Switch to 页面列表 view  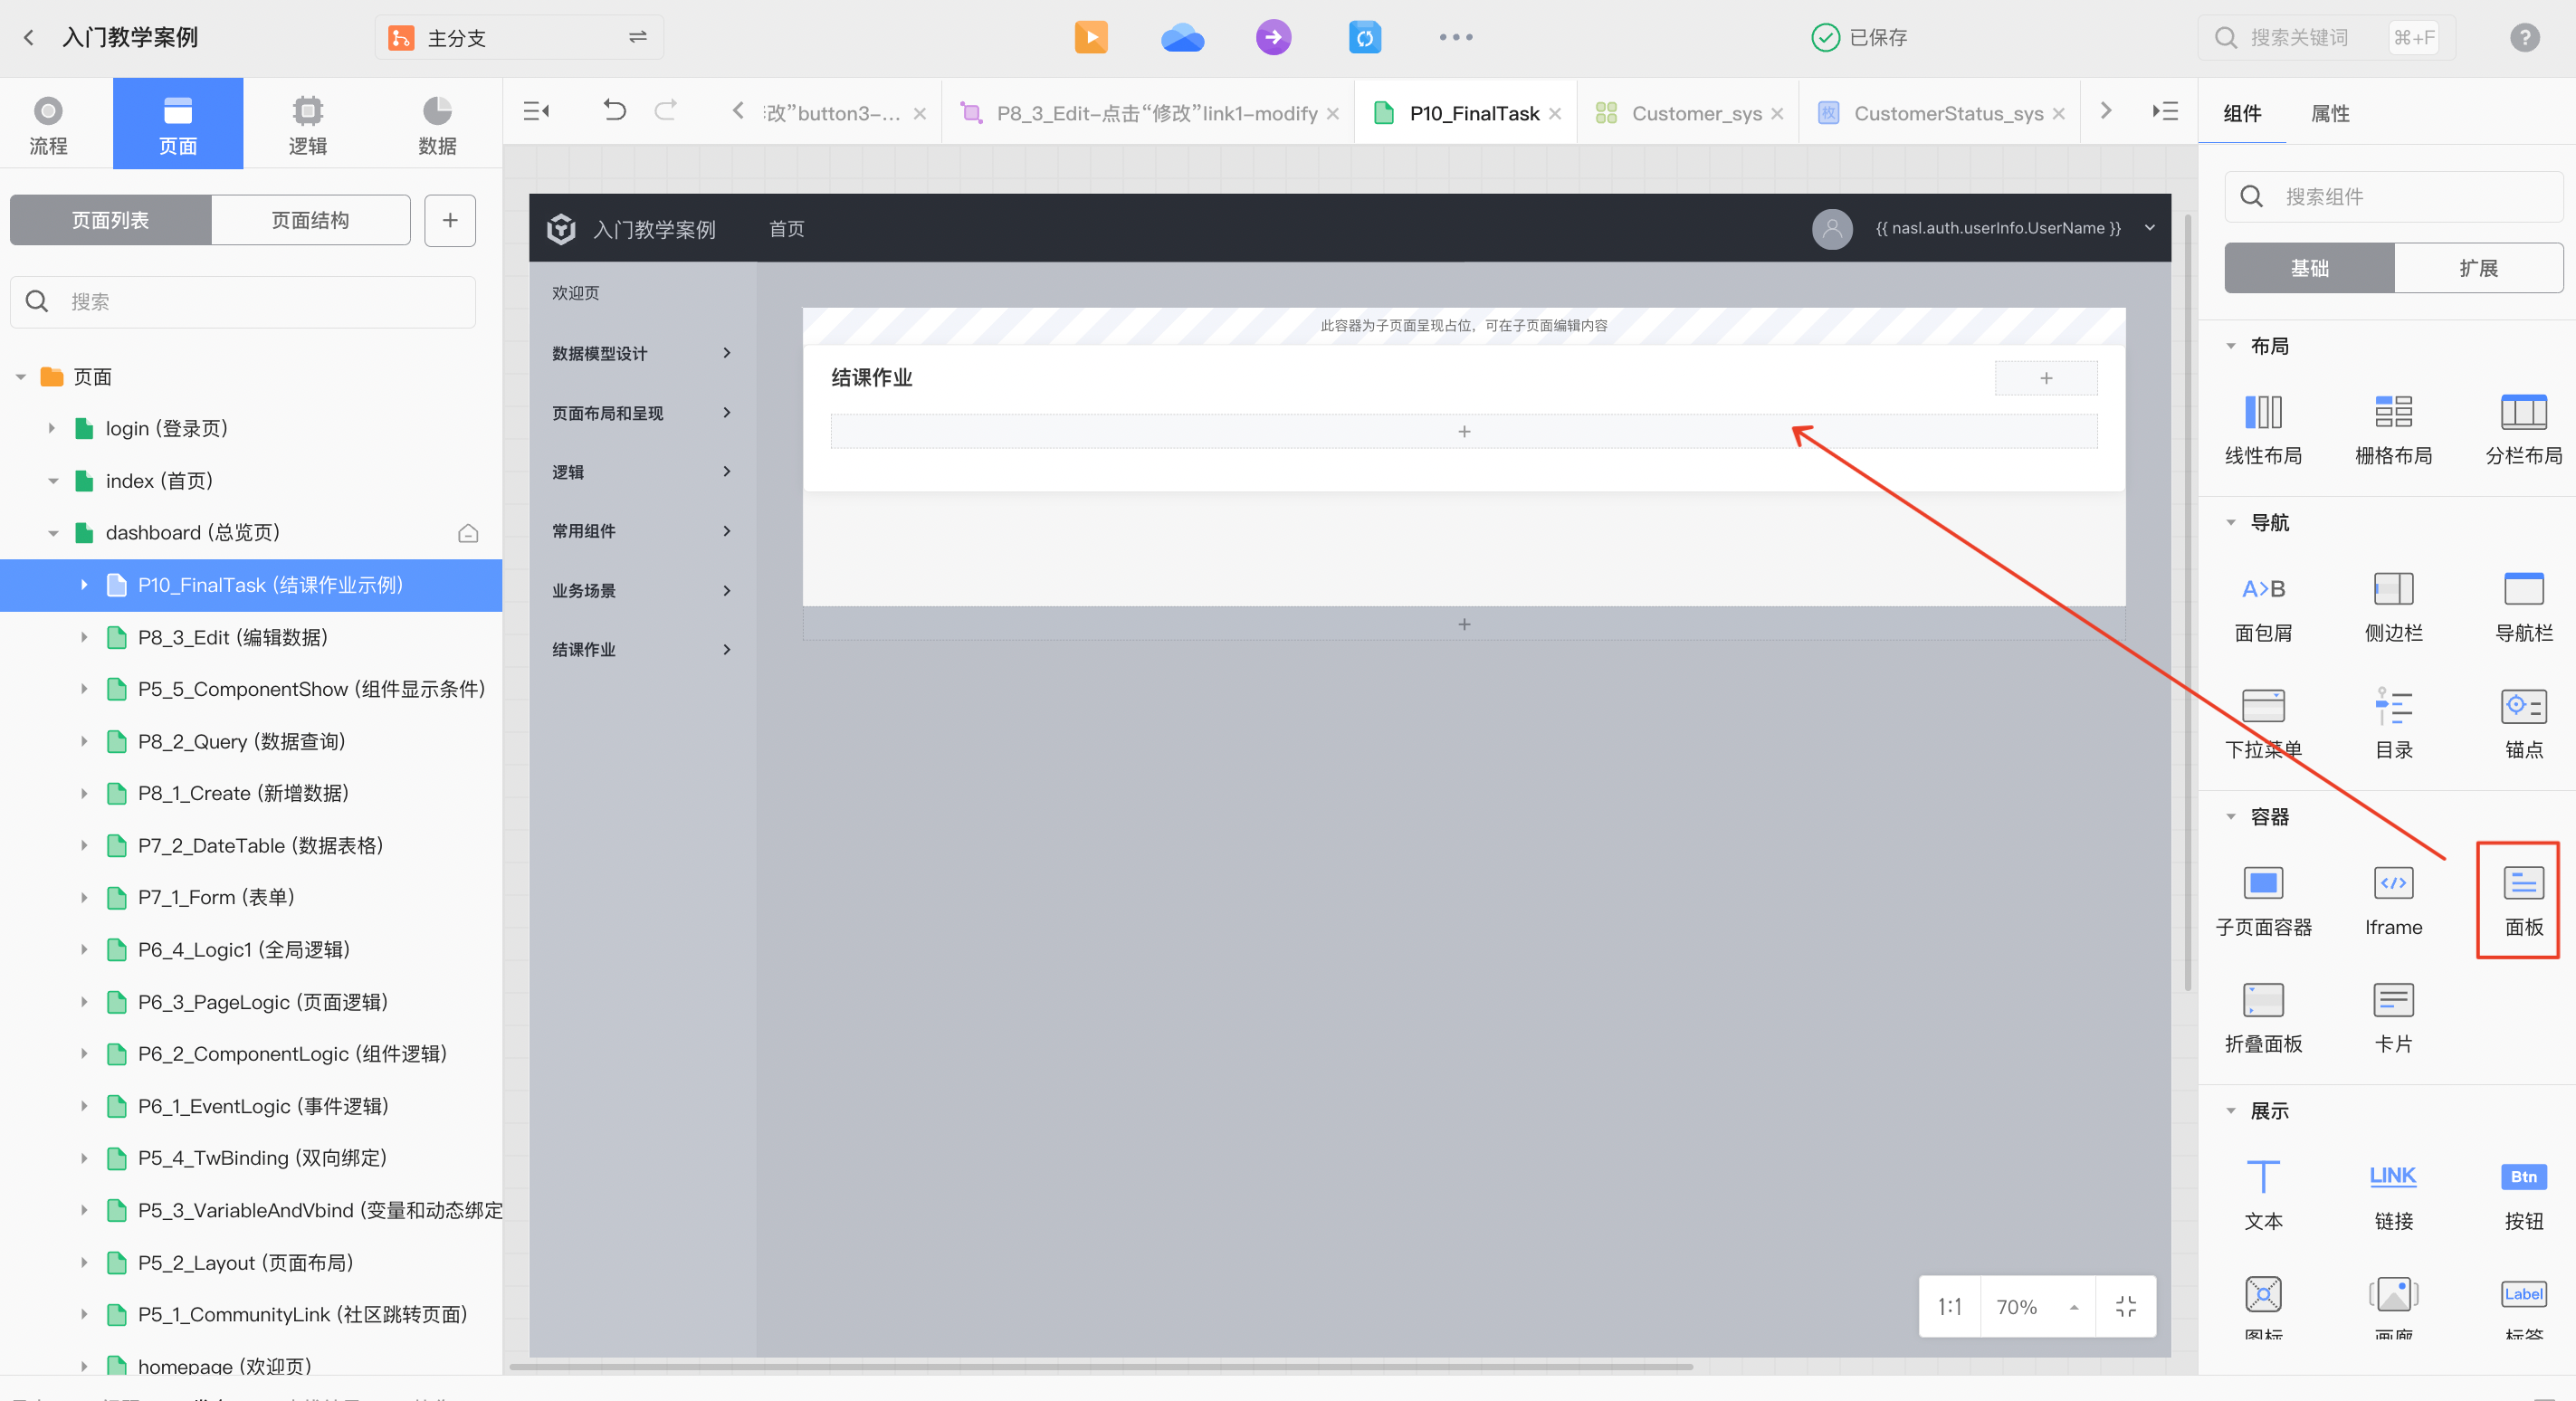[x=110, y=220]
